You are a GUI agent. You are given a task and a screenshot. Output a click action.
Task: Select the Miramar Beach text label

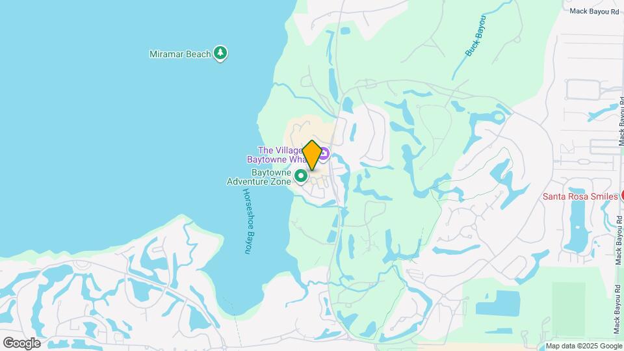pos(180,54)
